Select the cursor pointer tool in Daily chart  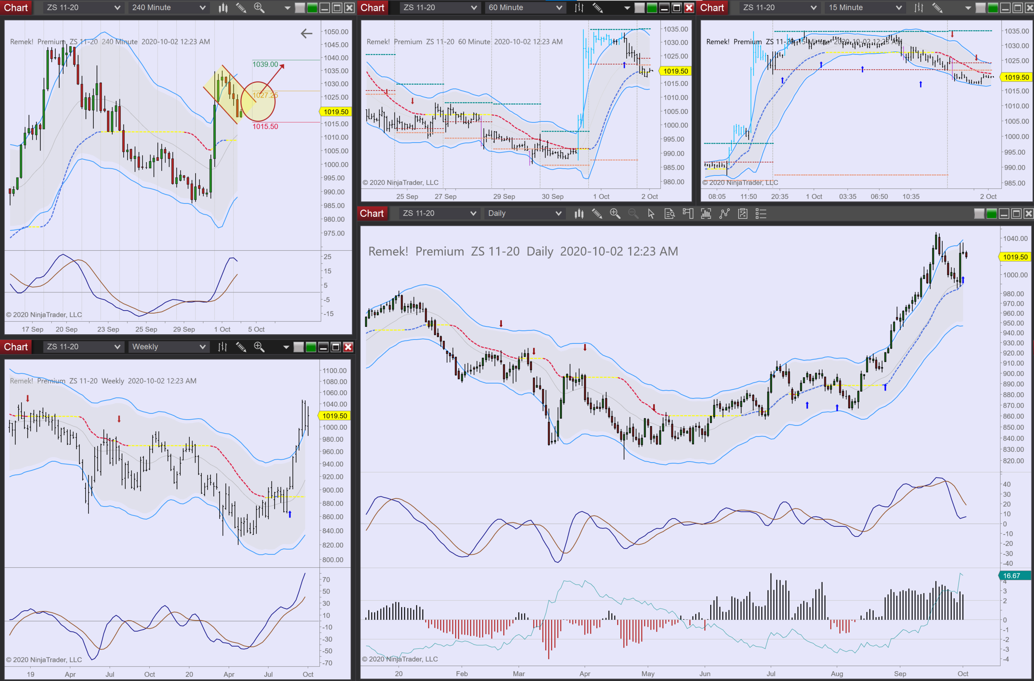coord(651,214)
